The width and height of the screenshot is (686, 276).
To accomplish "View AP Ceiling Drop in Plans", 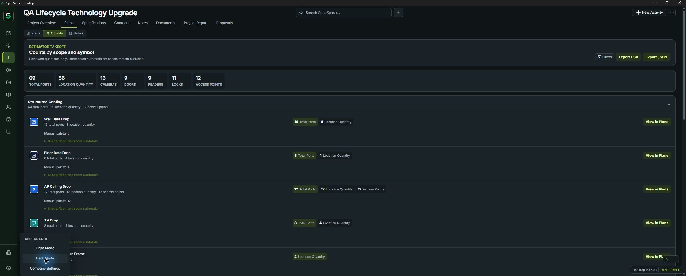I will point(657,189).
